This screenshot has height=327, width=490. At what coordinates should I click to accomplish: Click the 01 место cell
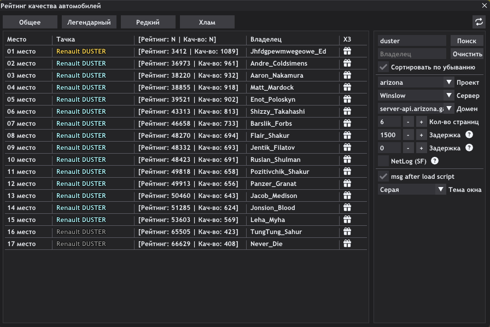point(21,51)
